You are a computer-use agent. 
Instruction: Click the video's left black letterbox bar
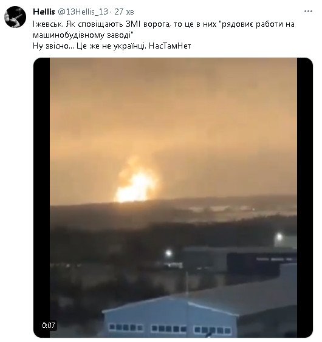coord(42,197)
